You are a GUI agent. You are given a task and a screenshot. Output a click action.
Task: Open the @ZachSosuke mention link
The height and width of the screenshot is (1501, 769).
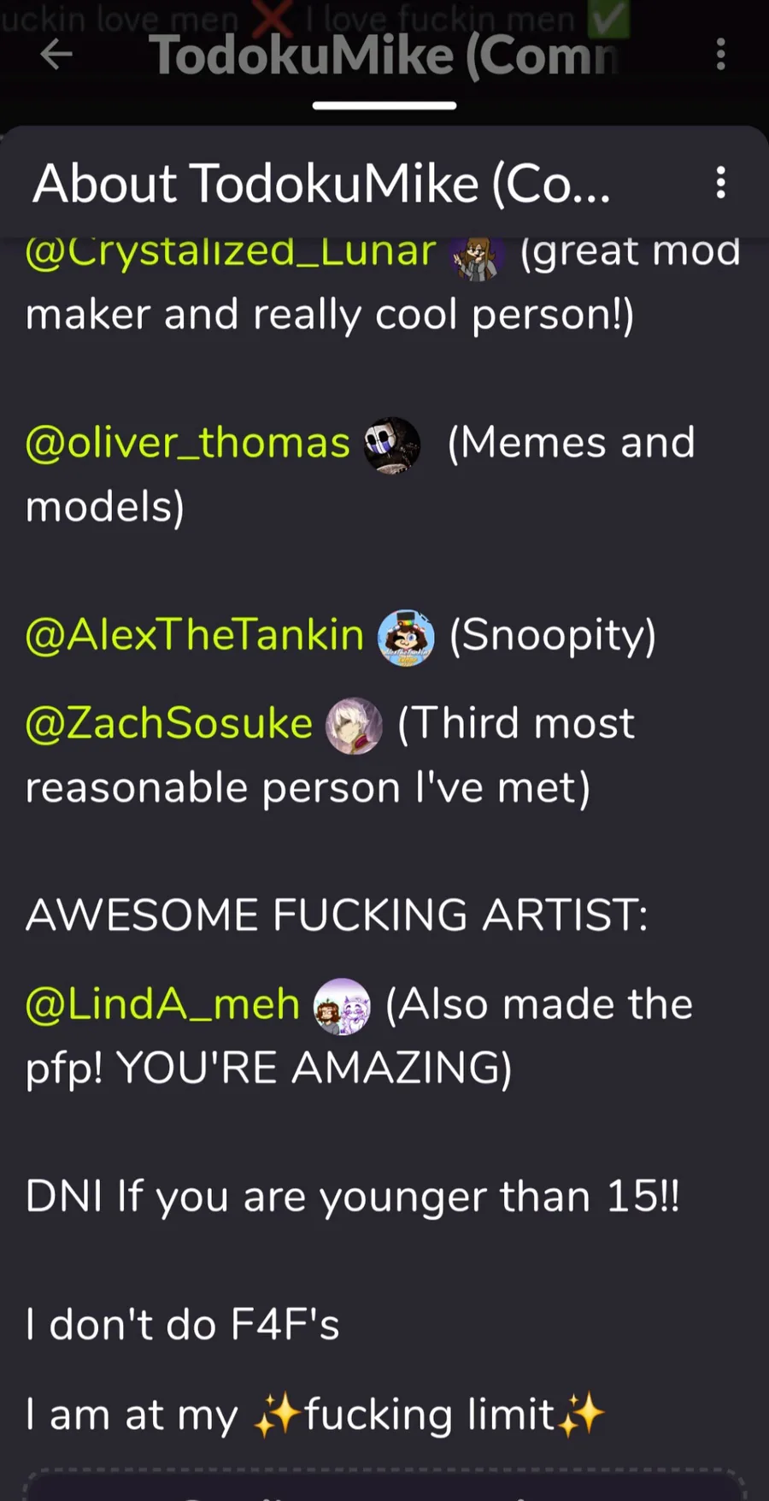coord(169,724)
